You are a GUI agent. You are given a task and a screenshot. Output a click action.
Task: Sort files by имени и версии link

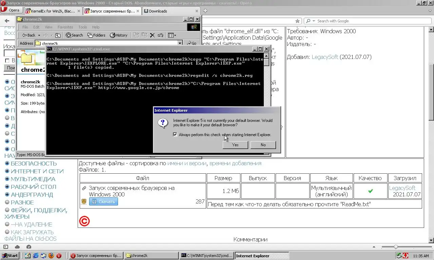tap(187, 163)
